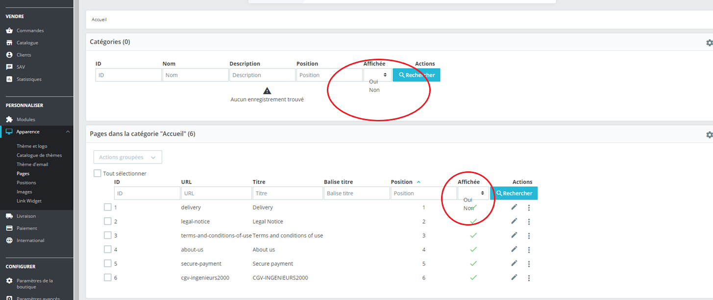Open more actions for about-us row
Viewport: 713px width, 300px height.
click(x=529, y=250)
